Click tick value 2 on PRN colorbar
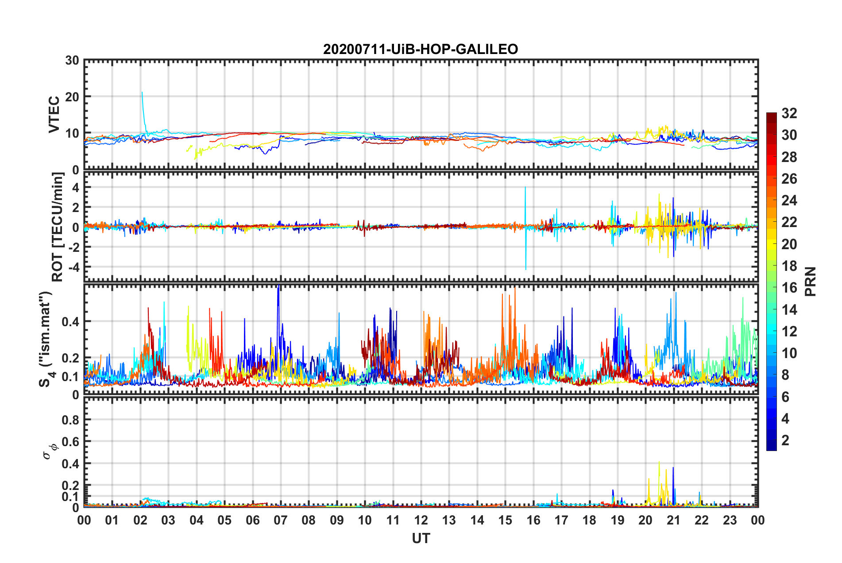Image resolution: width=842 pixels, height=563 pixels. point(785,440)
